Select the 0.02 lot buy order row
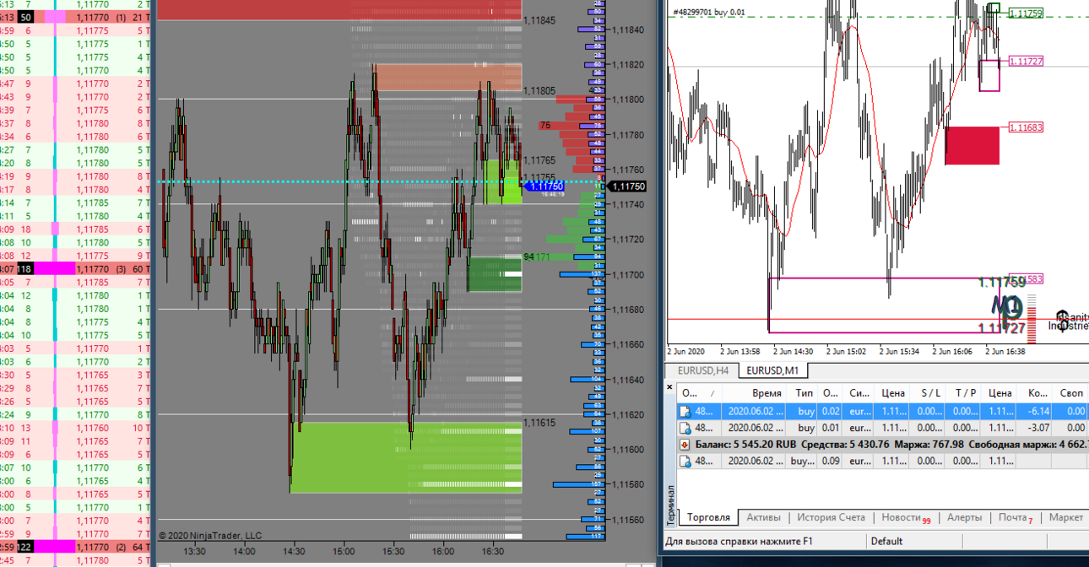The height and width of the screenshot is (567, 1089). (x=883, y=412)
